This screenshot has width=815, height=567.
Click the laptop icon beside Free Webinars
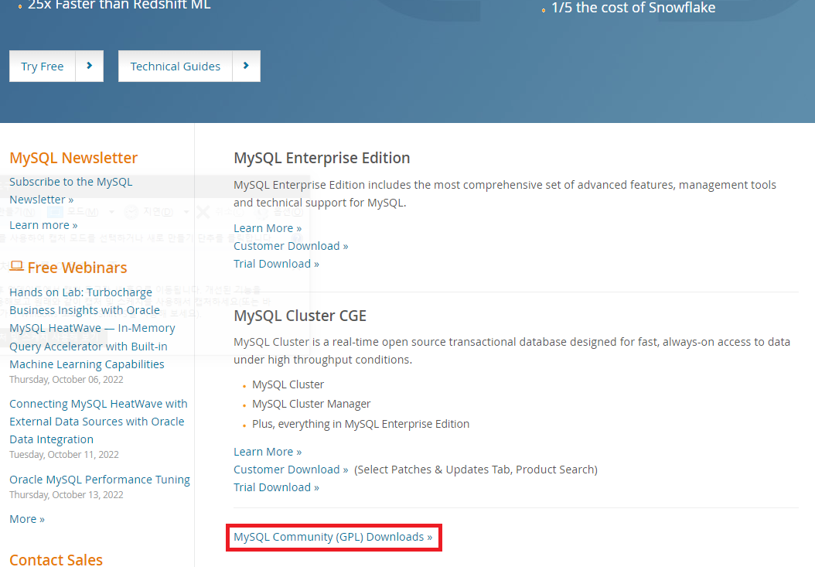pyautogui.click(x=17, y=266)
